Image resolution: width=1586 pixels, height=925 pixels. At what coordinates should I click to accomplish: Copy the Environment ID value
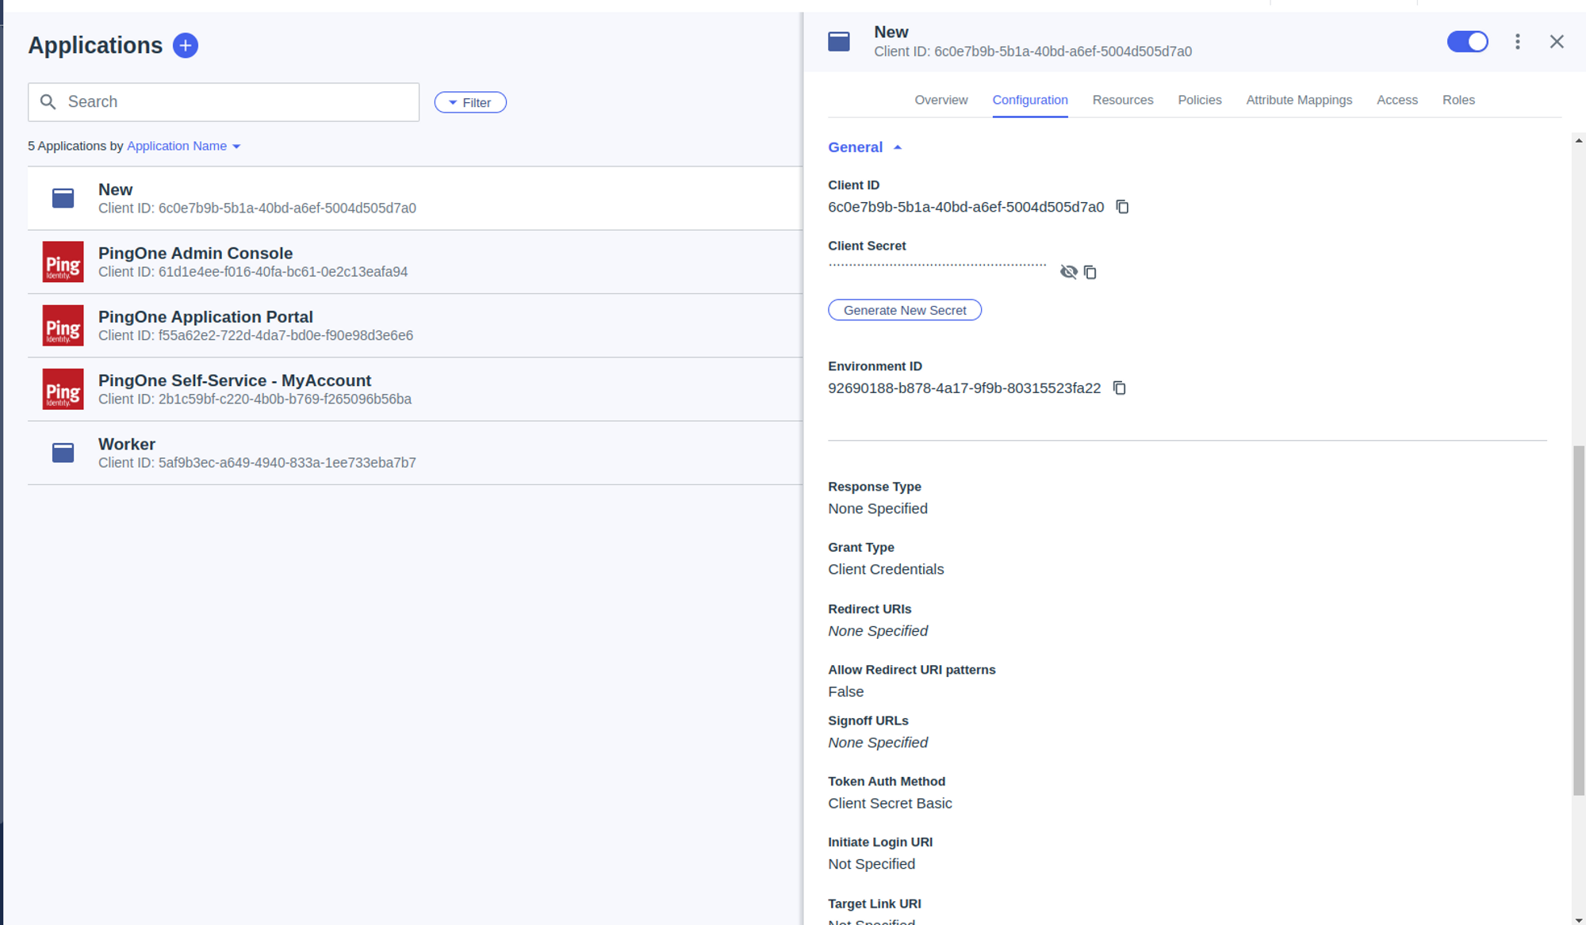coord(1119,388)
